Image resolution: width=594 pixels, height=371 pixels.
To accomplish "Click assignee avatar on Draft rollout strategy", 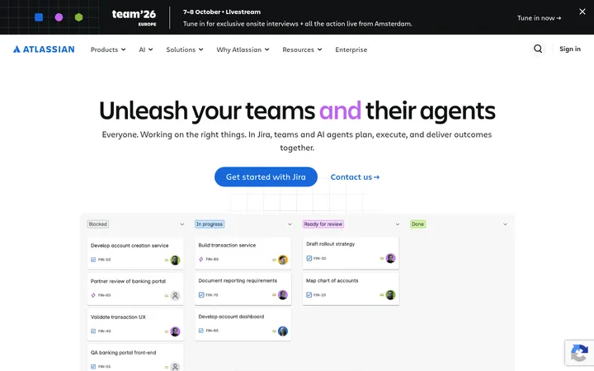I will tap(390, 258).
